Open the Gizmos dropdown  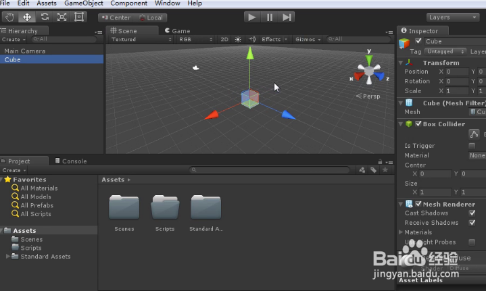(308, 39)
